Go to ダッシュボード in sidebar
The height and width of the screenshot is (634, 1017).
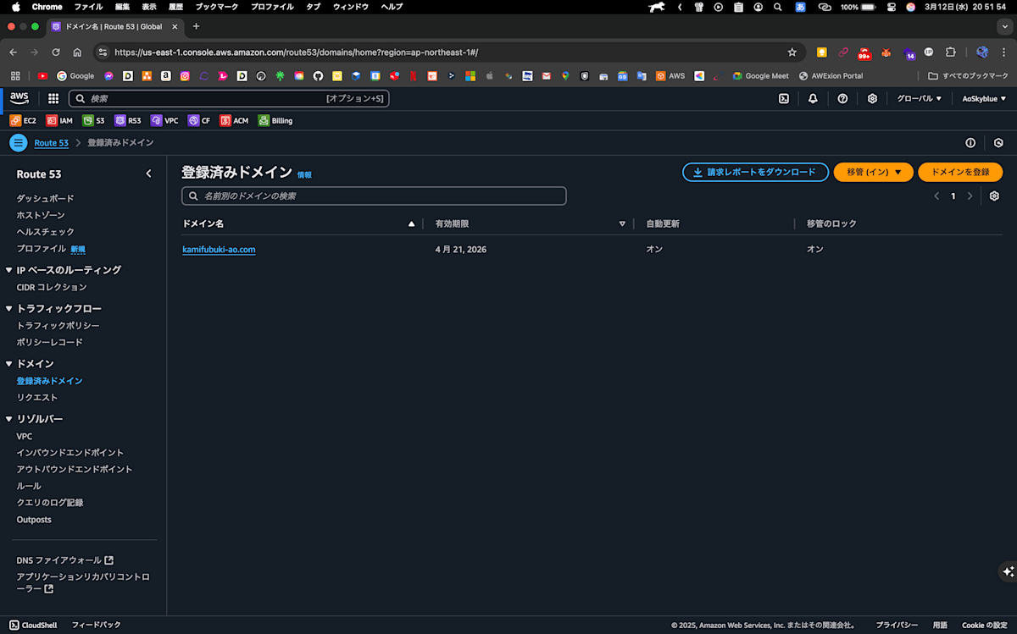pyautogui.click(x=45, y=198)
